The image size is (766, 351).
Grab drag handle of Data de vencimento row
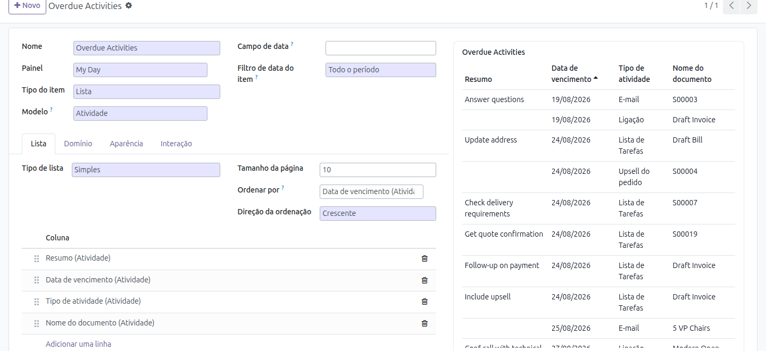(37, 280)
